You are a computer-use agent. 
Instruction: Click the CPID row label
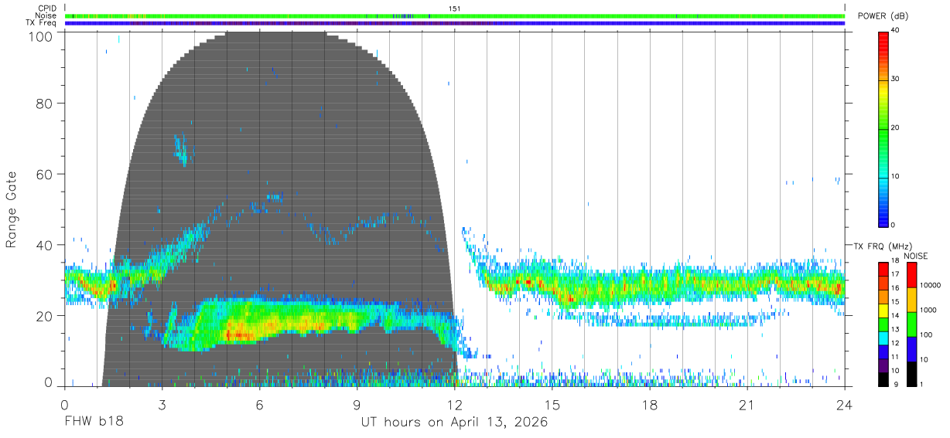click(x=47, y=8)
